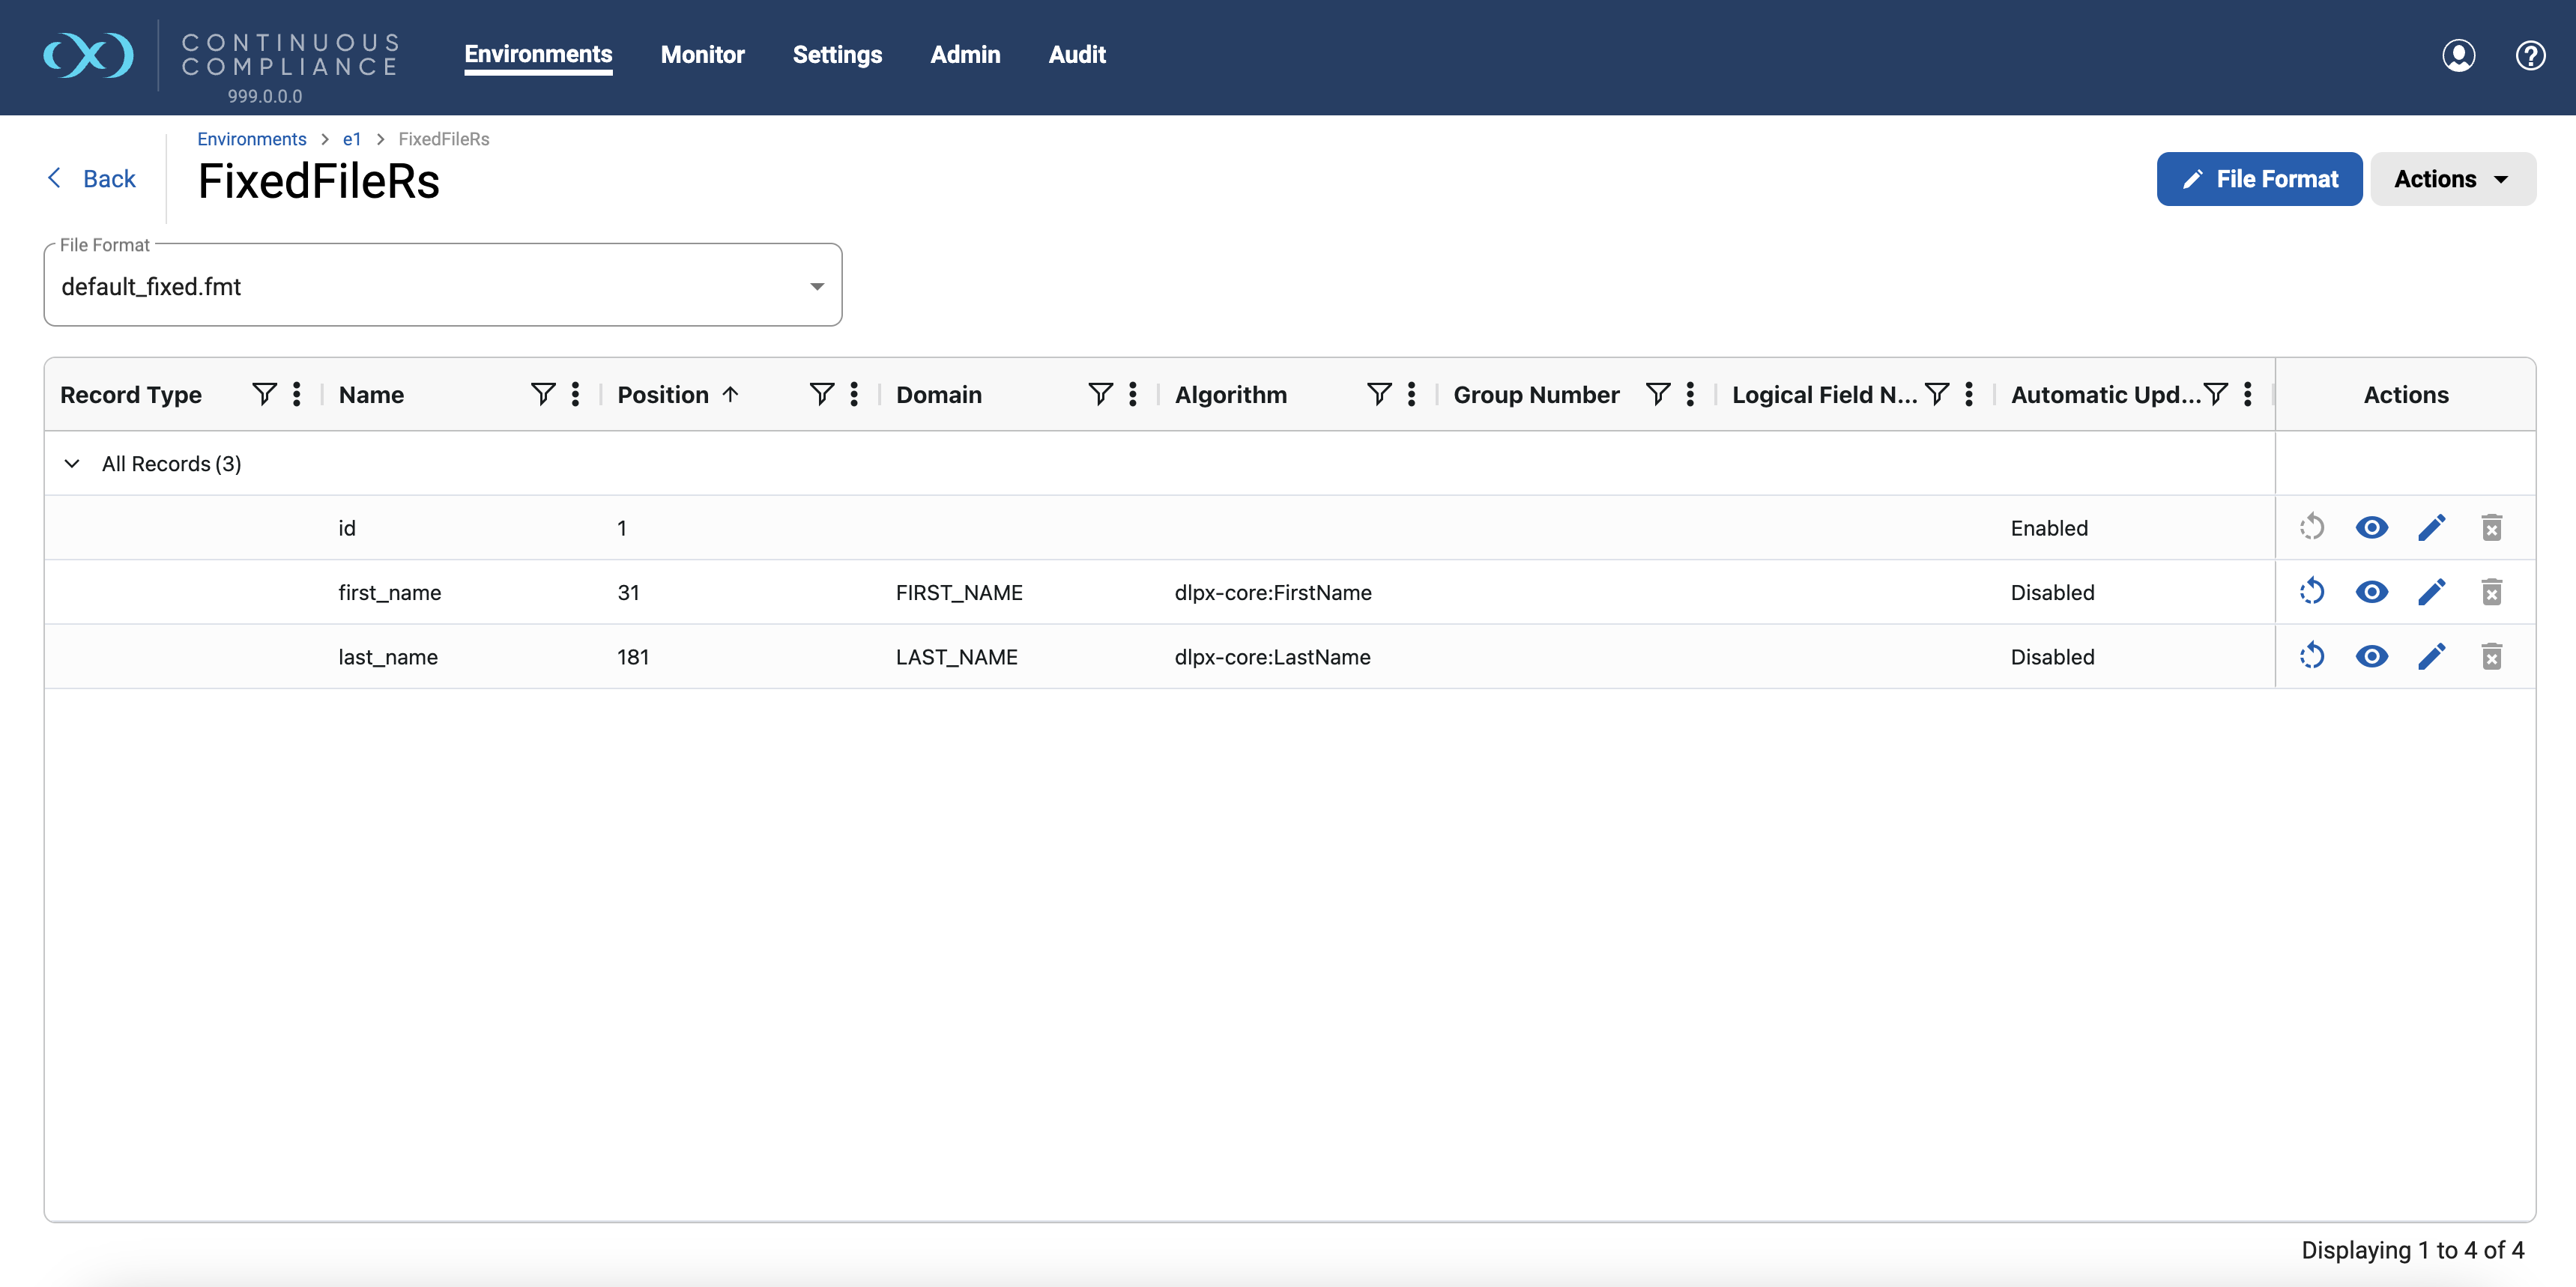The height and width of the screenshot is (1287, 2576).
Task: Open the Audit menu item
Action: pyautogui.click(x=1076, y=55)
